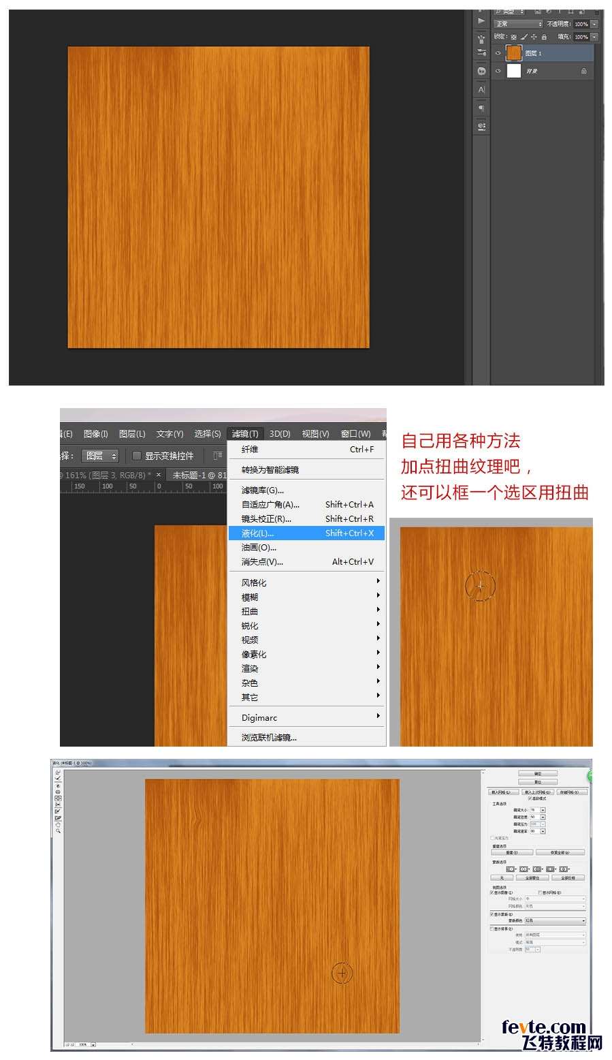The height and width of the screenshot is (1060, 612).
Task: Select the Forward Warp tool in Liquify
Action: (x=58, y=772)
